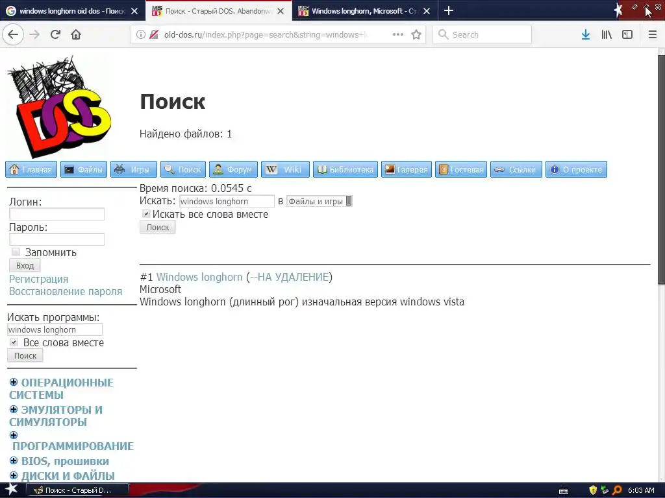Open the Файлы и игры dropdown
The width and height of the screenshot is (665, 498).
(x=320, y=201)
